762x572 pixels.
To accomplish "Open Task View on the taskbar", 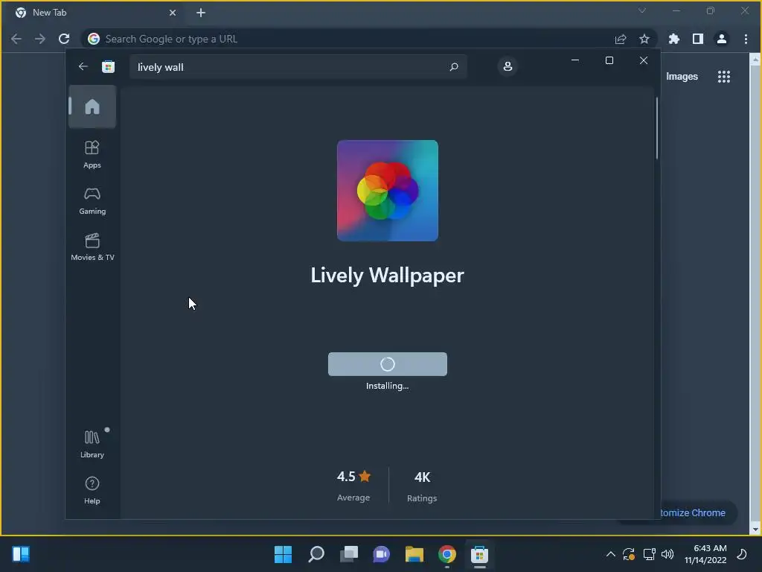I will tap(349, 554).
